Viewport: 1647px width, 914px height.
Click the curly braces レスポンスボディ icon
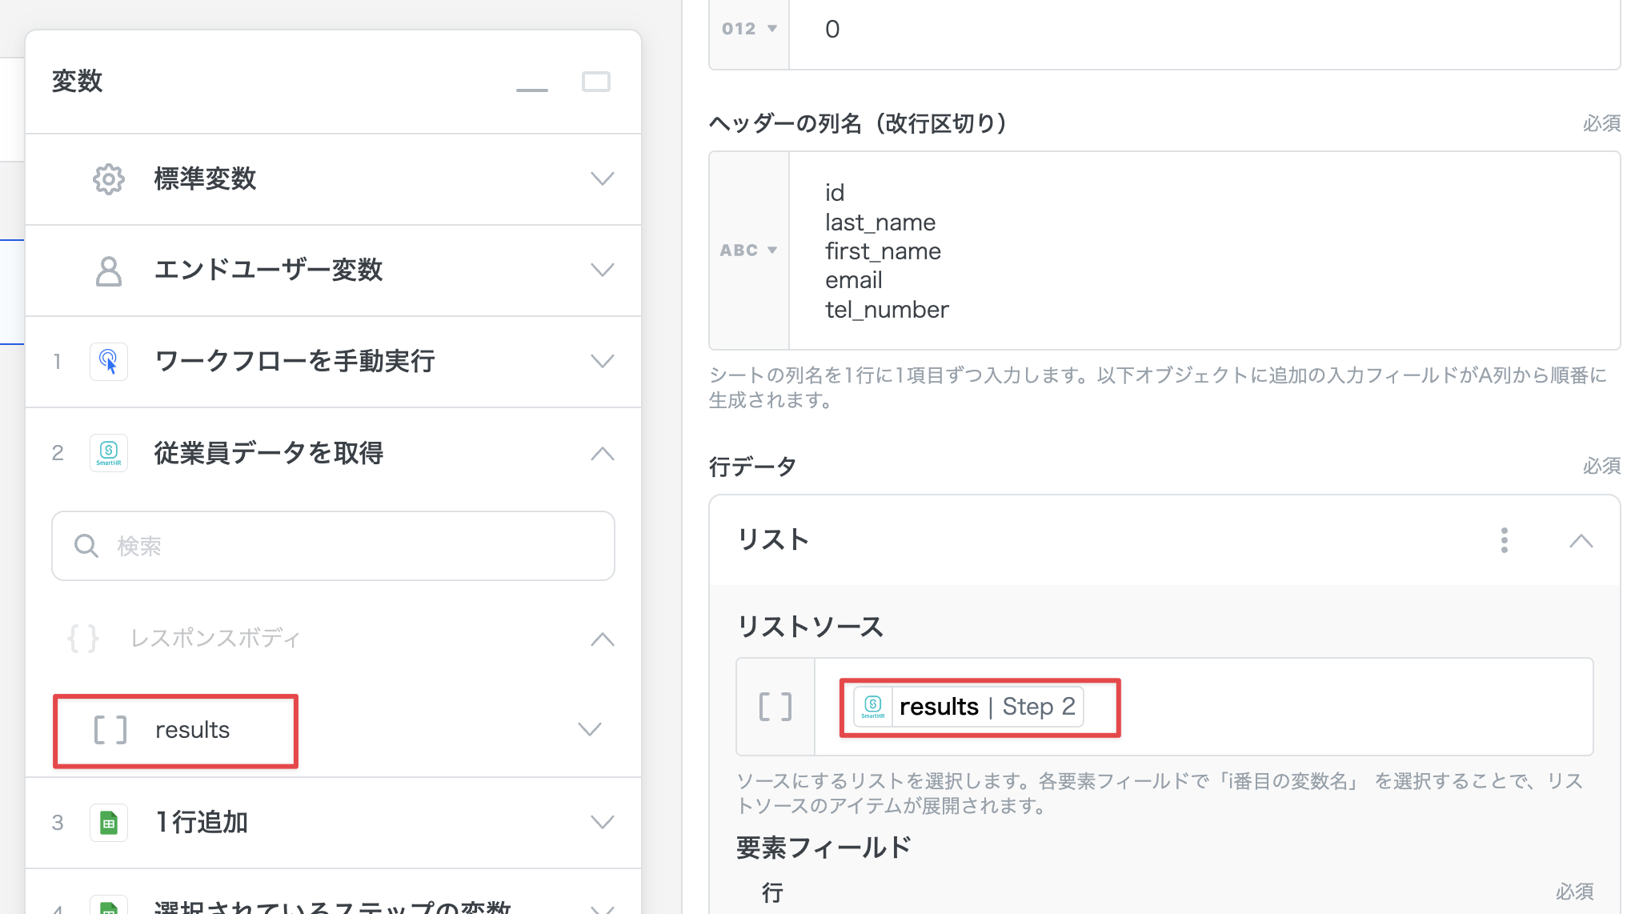point(83,639)
